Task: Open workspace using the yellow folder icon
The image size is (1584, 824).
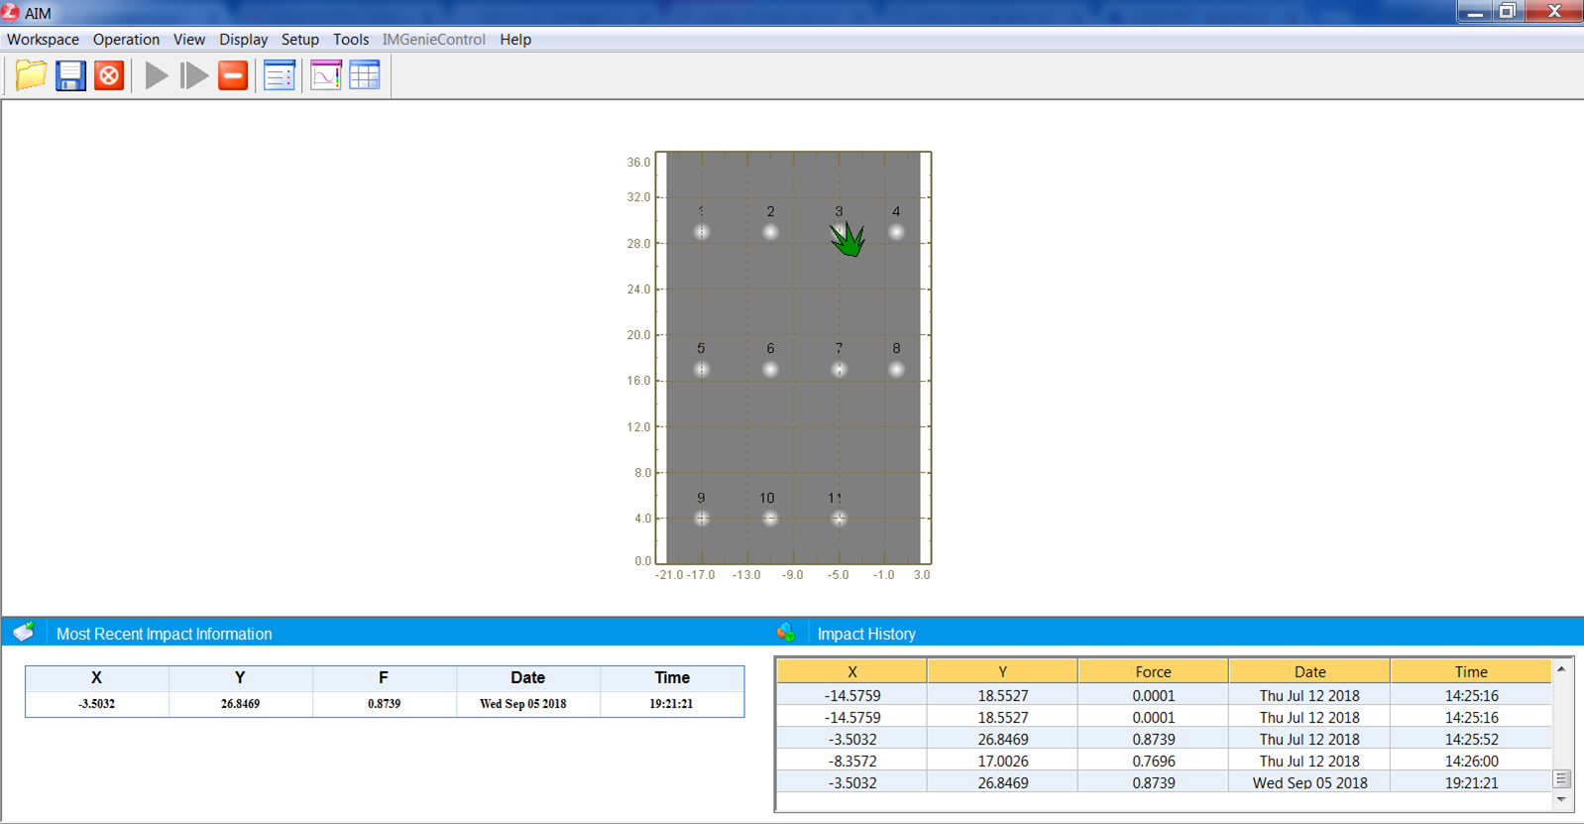Action: (x=31, y=75)
